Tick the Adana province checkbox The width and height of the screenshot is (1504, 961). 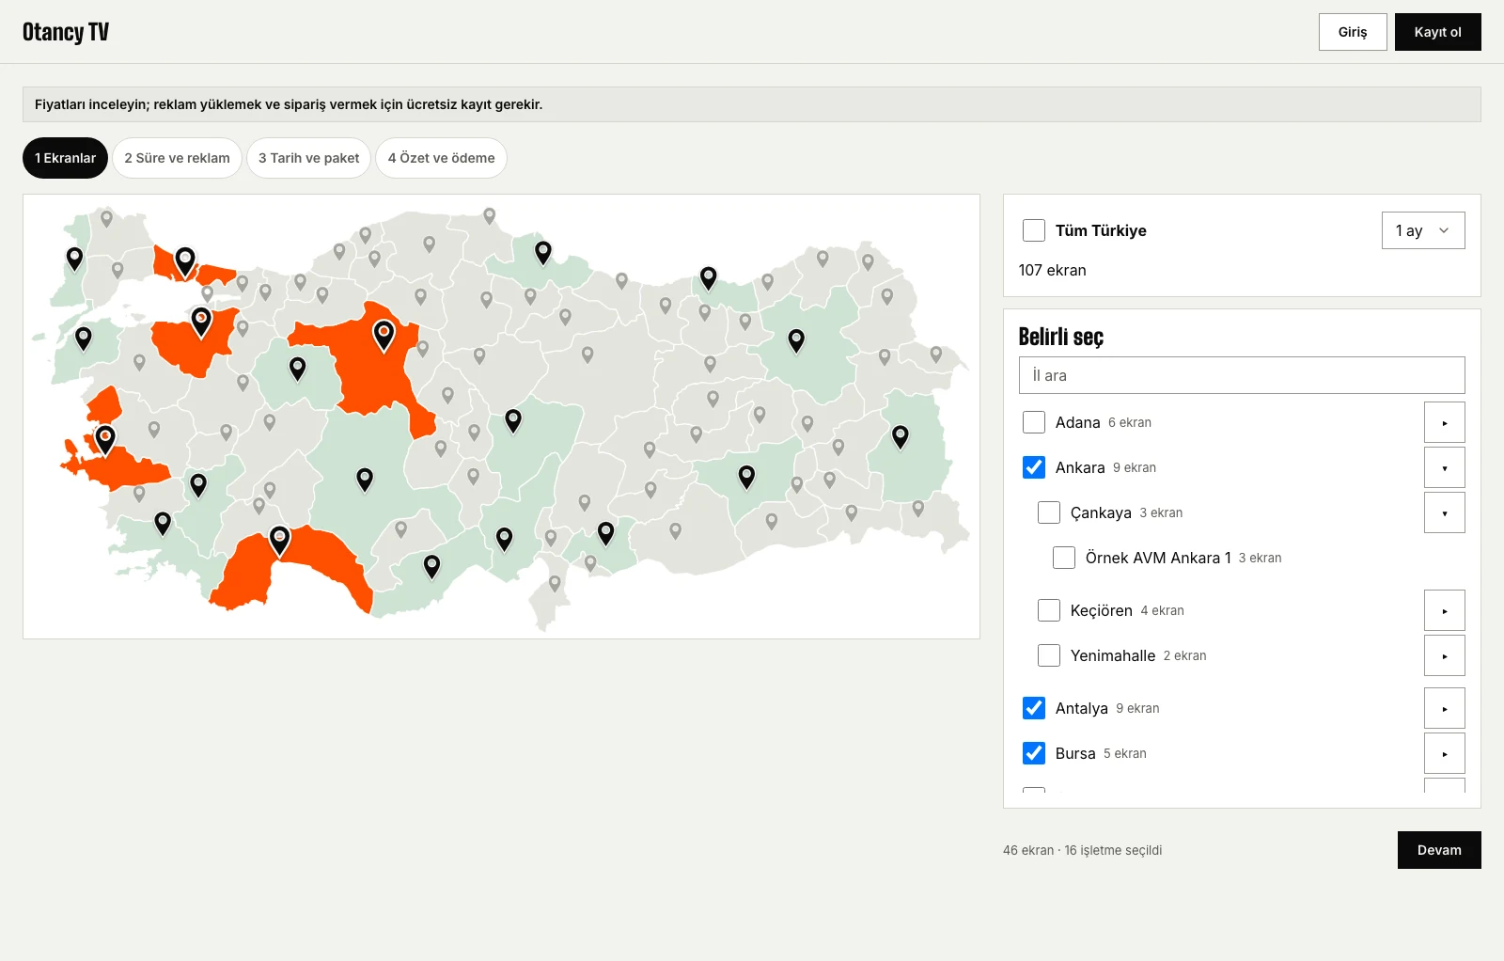(x=1034, y=422)
